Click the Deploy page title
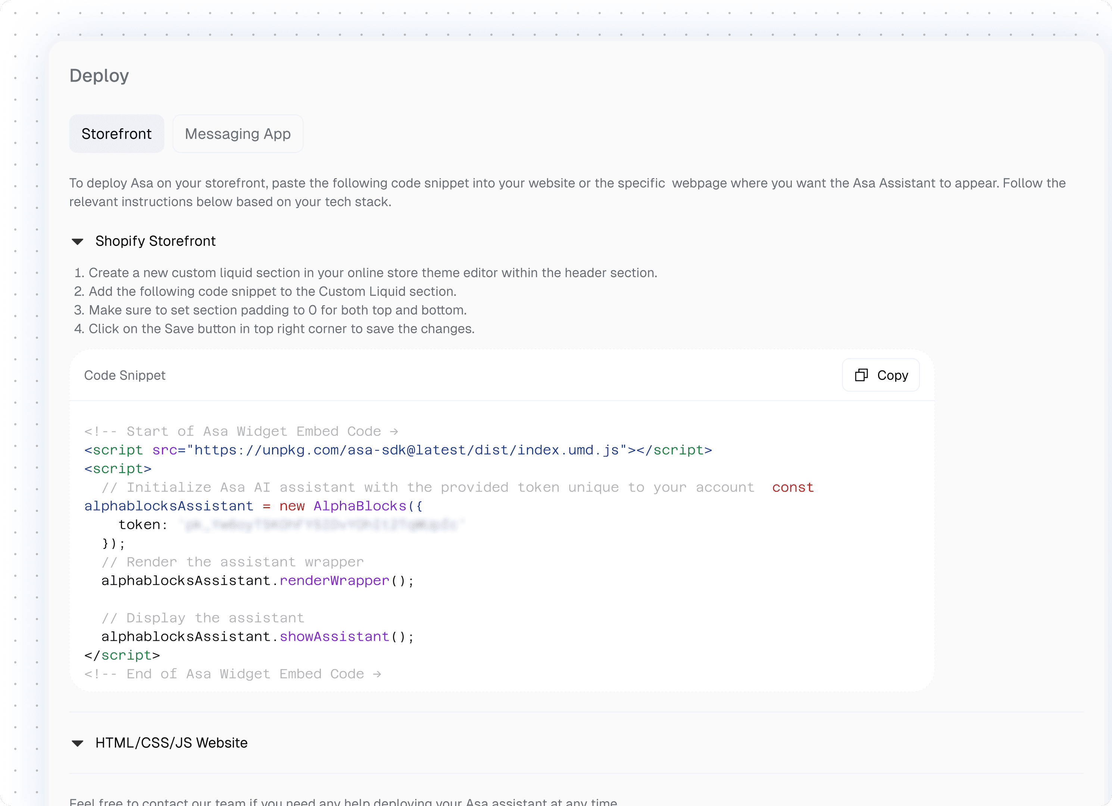This screenshot has width=1112, height=806. (x=99, y=75)
